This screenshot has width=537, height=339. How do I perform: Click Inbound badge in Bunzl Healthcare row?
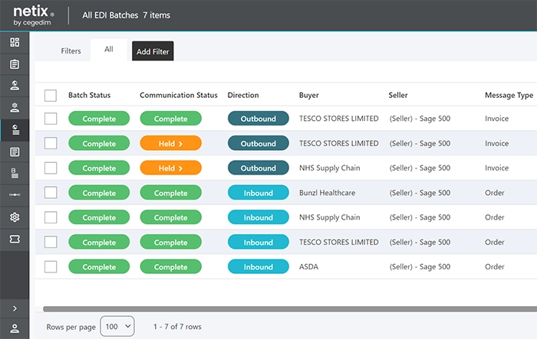259,193
